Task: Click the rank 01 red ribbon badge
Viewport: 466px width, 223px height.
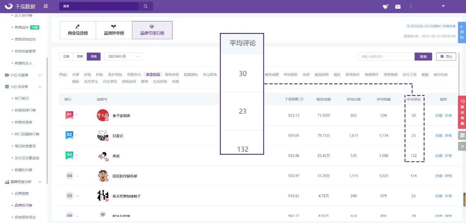Action: click(69, 115)
